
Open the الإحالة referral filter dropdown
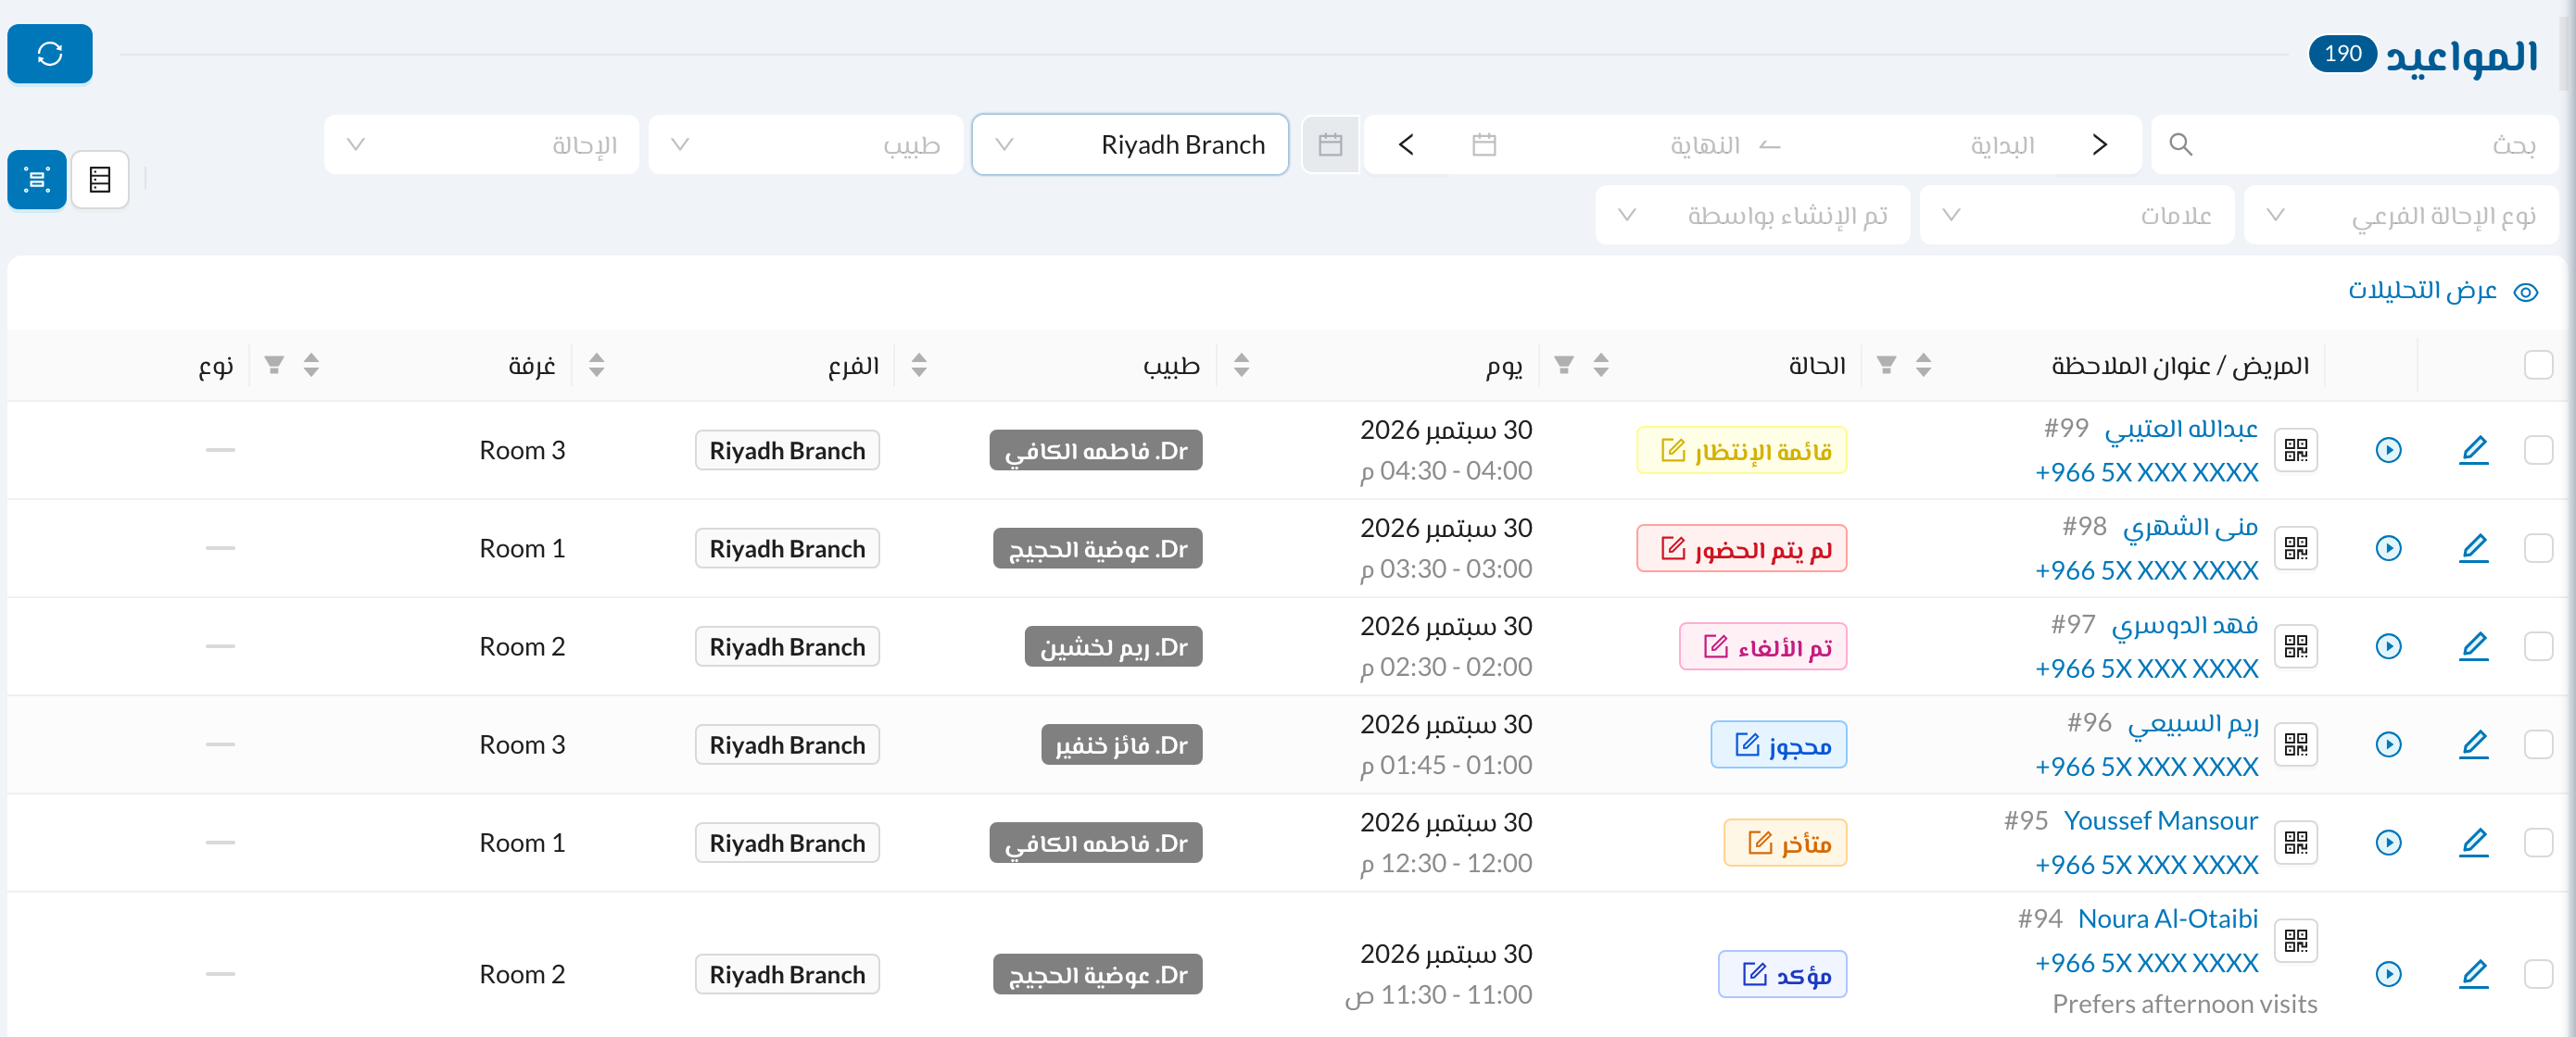coord(481,144)
